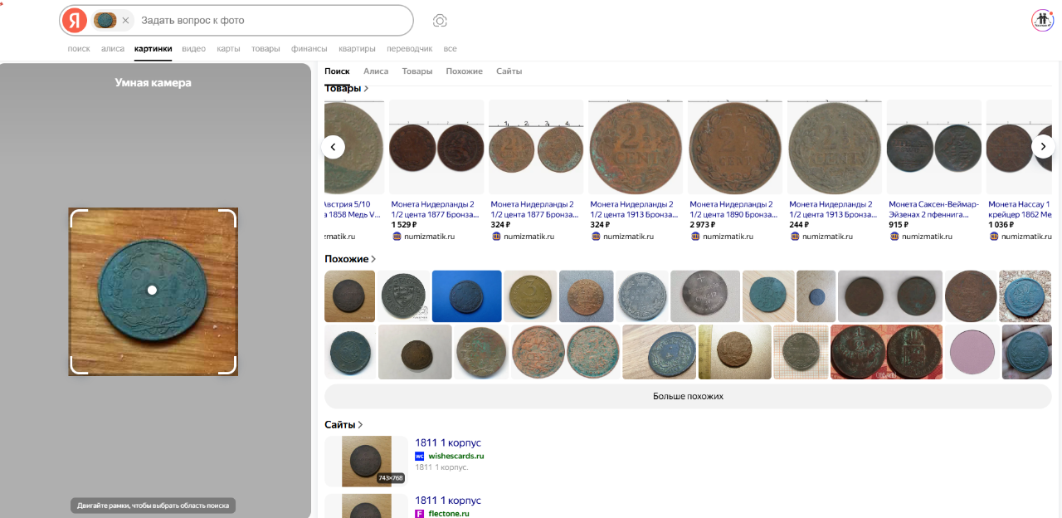Click the Yandex logo icon
This screenshot has width=1062, height=518.
75,20
